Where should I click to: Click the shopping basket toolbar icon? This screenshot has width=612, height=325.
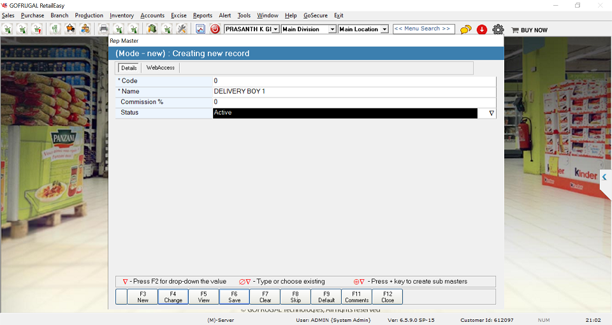pos(70,29)
